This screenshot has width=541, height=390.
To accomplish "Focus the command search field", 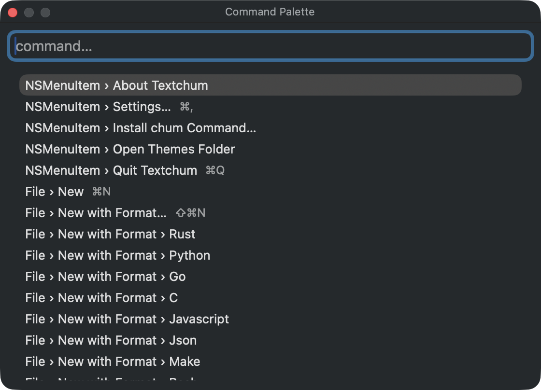I will (270, 46).
